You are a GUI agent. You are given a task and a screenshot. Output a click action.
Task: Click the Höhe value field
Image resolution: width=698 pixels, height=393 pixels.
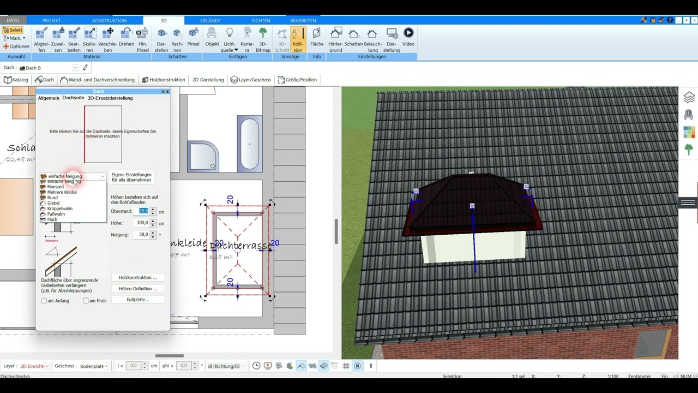(x=141, y=223)
